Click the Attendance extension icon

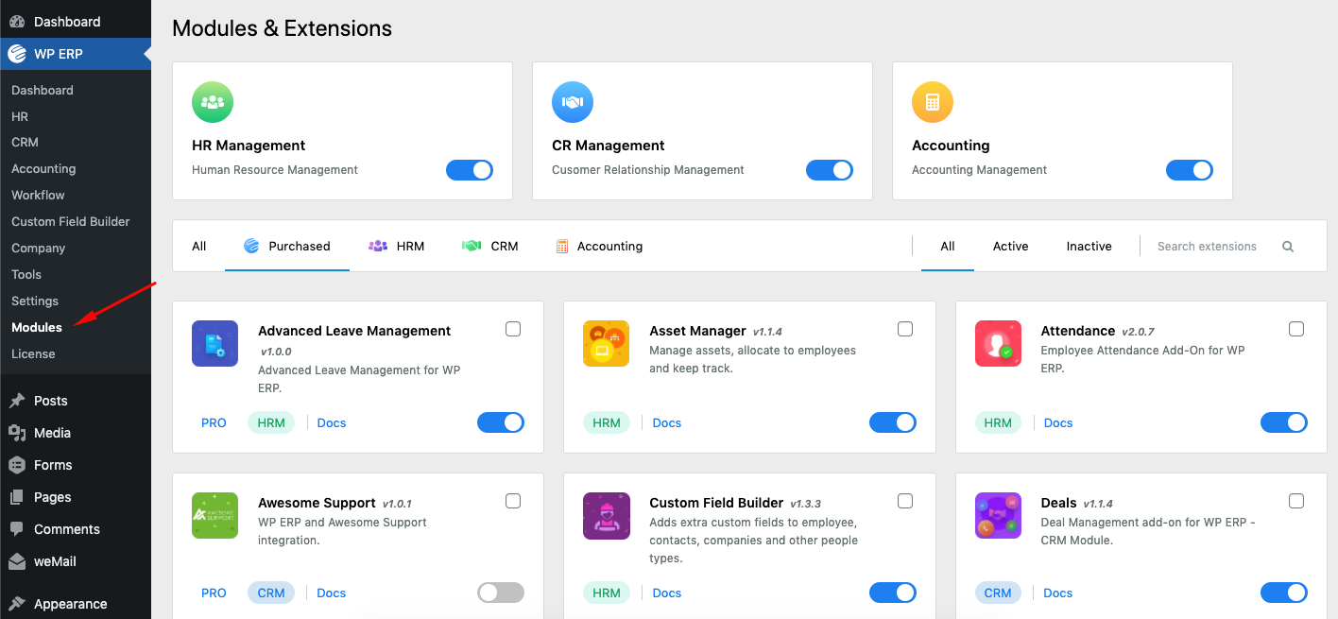(998, 343)
